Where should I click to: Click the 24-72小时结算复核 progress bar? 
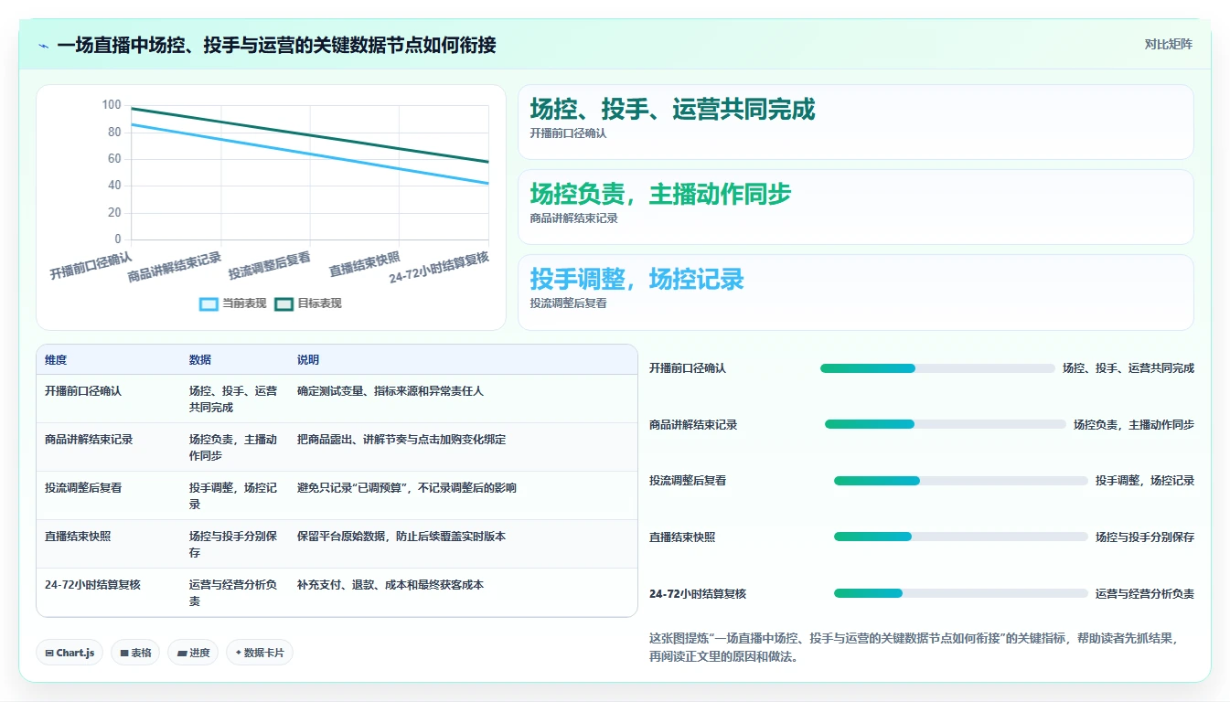click(961, 593)
